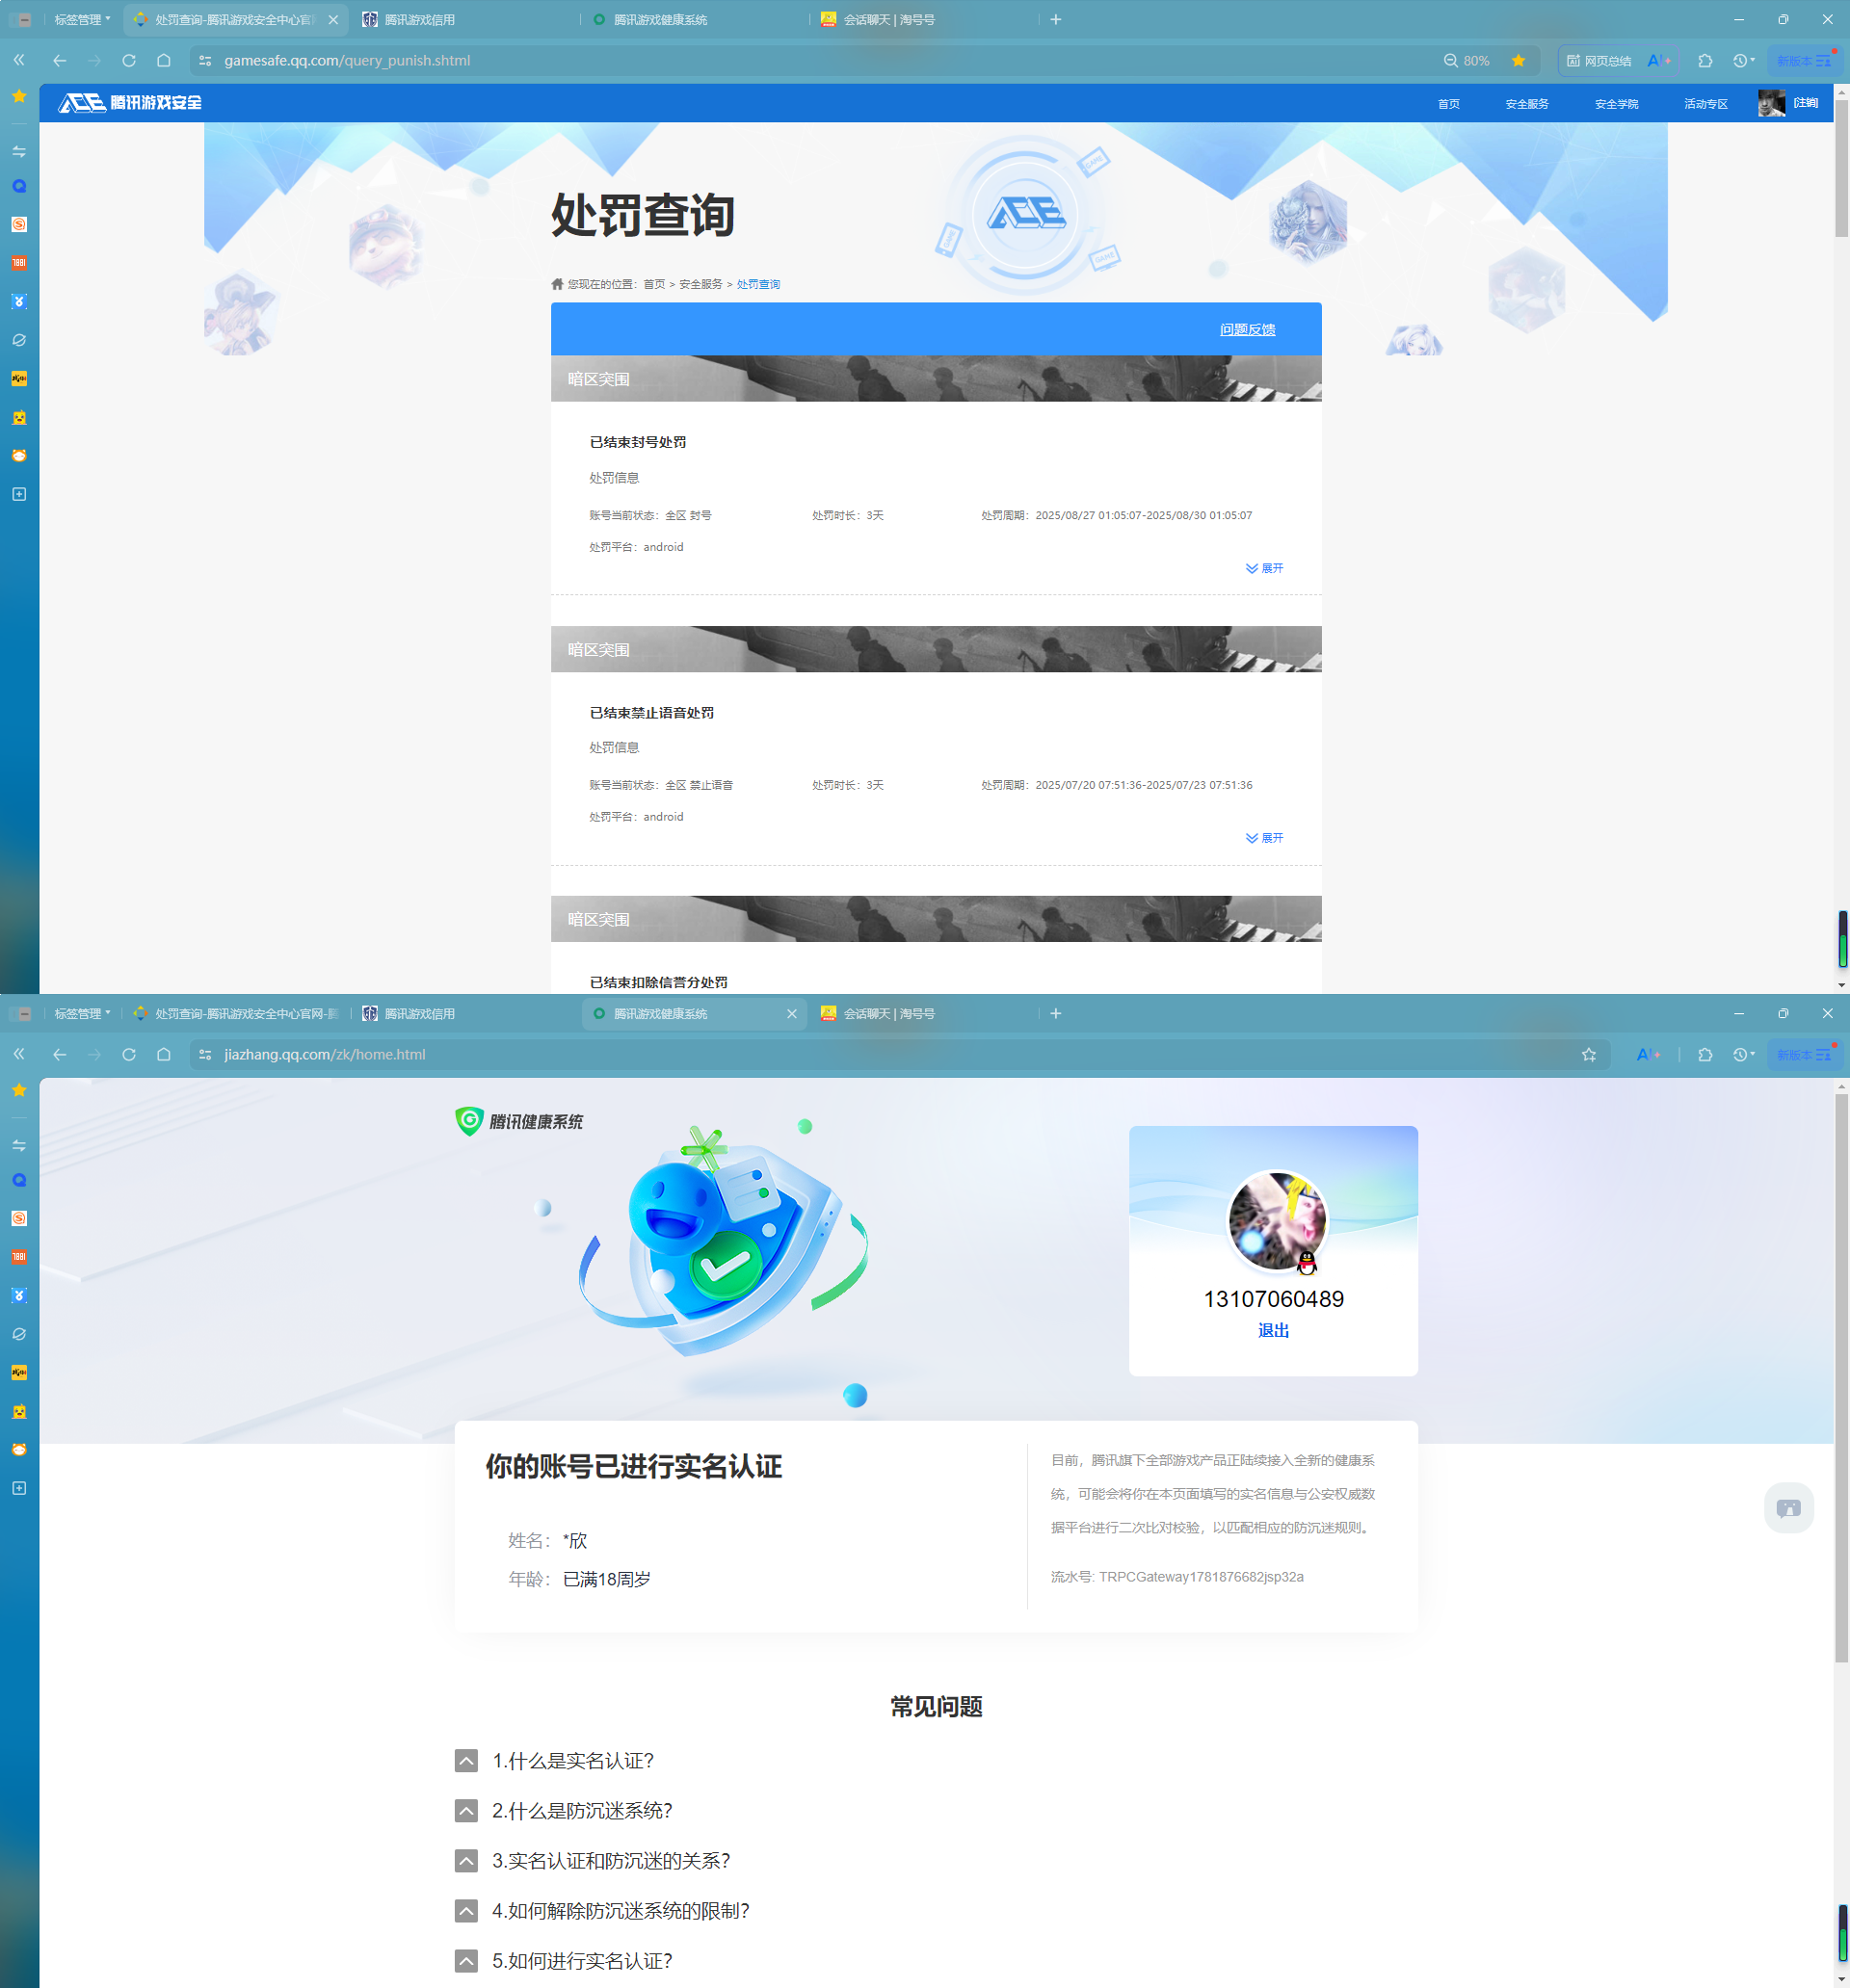Click the 80% zoom indicator in address bar

point(1467,61)
